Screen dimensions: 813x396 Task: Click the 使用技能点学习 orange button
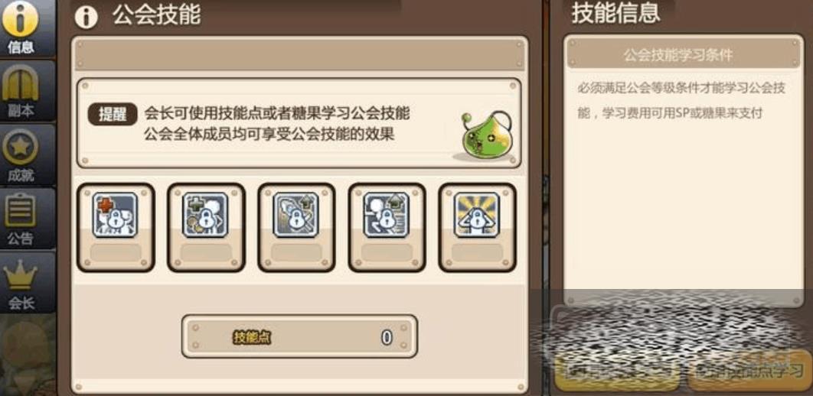pos(749,371)
